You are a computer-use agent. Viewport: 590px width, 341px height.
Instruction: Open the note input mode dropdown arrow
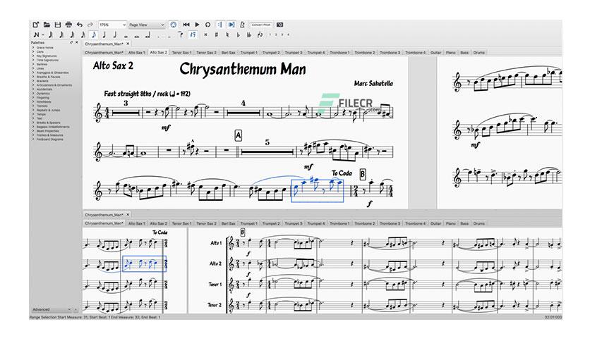42,35
